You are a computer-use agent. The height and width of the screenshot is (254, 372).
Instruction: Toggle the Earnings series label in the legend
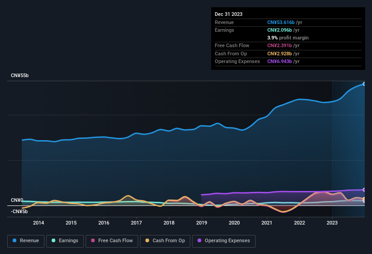pyautogui.click(x=68, y=241)
